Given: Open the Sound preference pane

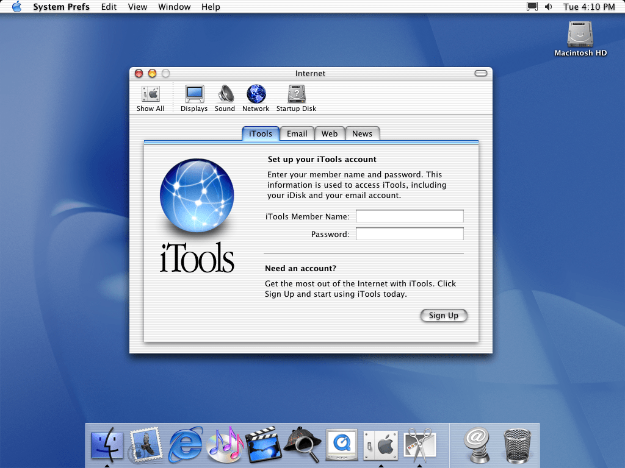Looking at the screenshot, I should click(x=225, y=98).
